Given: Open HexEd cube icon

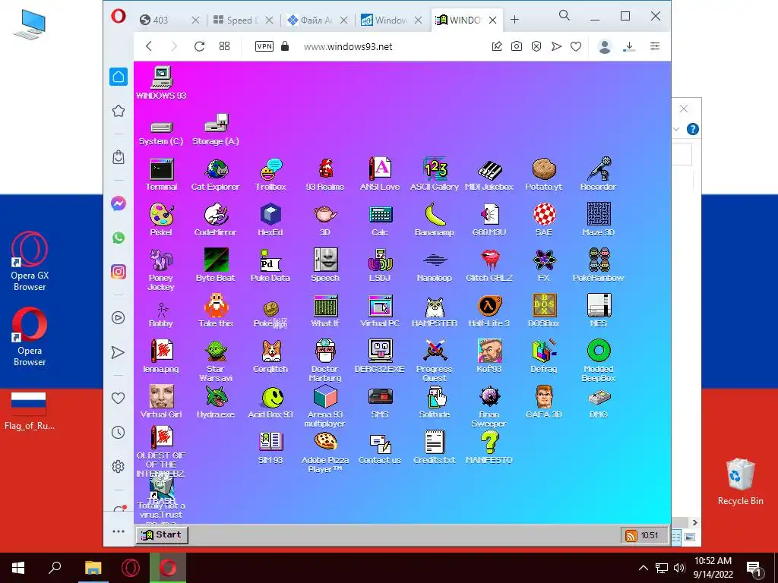Looking at the screenshot, I should [270, 215].
